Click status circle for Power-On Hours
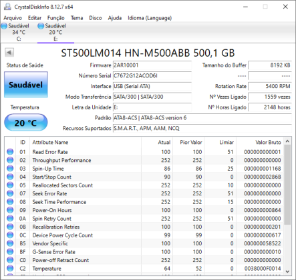This screenshot has width=296, height=280. click(x=10, y=210)
